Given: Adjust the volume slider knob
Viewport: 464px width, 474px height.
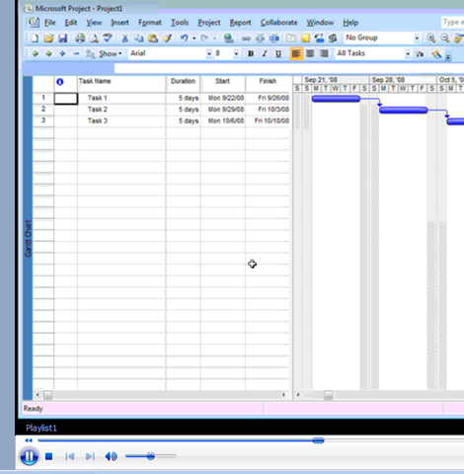Looking at the screenshot, I should coord(151,456).
